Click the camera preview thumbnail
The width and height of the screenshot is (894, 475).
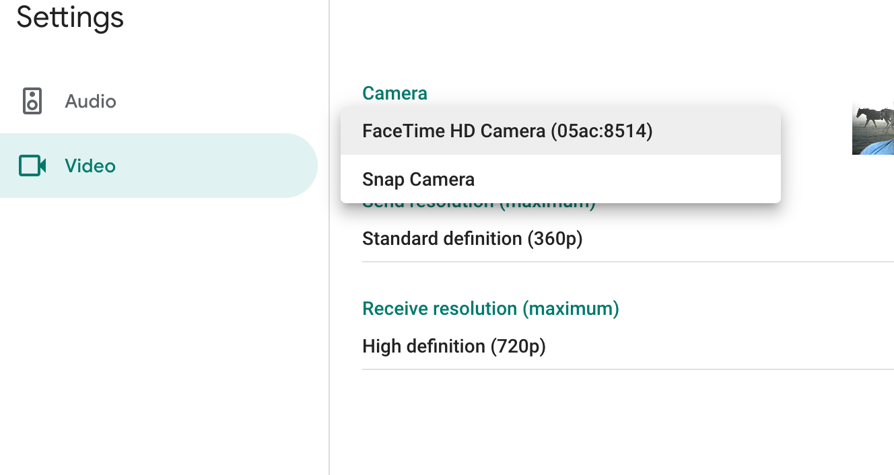pos(872,128)
